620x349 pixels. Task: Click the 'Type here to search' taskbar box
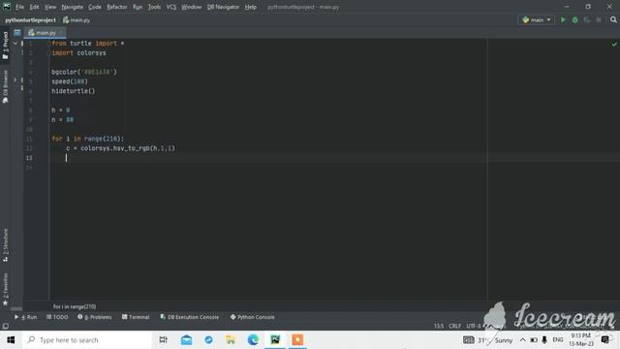tap(87, 340)
